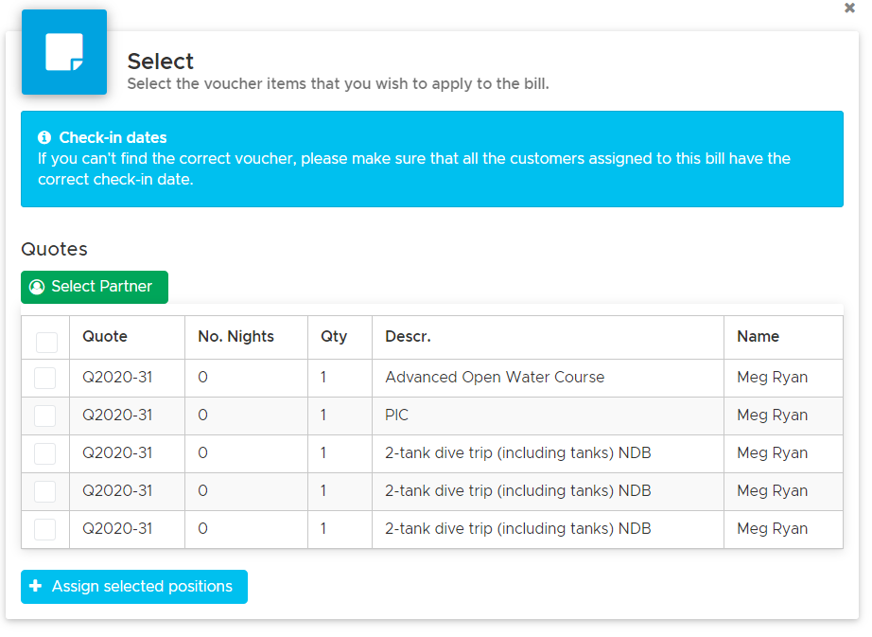Click the Quotes section heading

coord(55,249)
